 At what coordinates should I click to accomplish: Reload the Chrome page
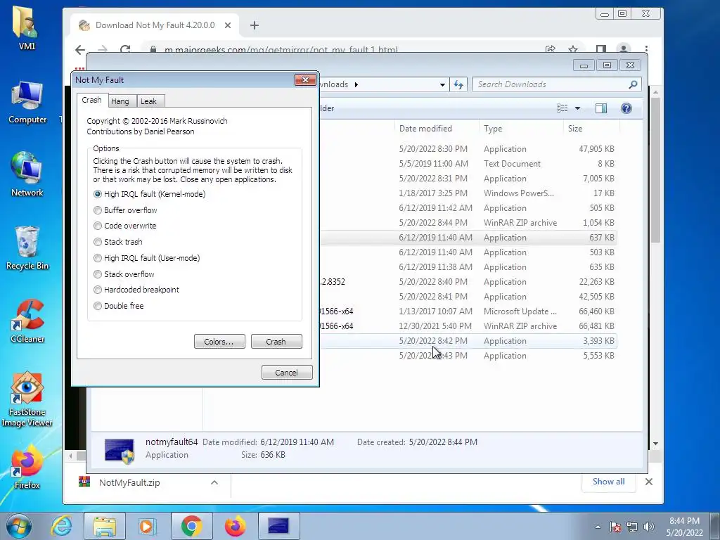coord(125,50)
